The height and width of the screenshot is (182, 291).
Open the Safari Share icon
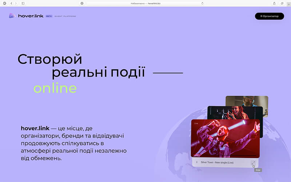pos(274,3)
